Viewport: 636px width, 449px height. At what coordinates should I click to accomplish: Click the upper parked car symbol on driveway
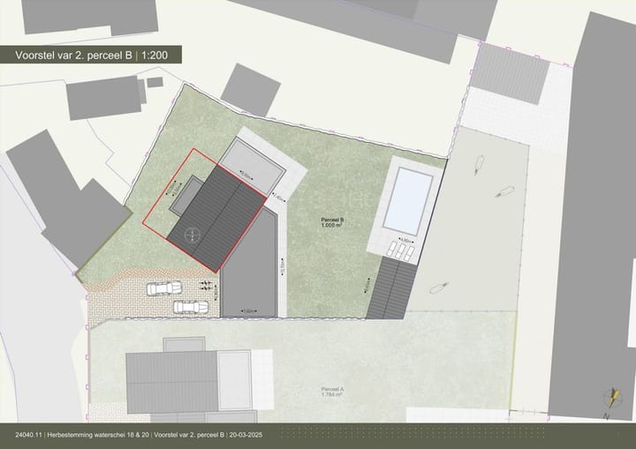click(x=164, y=288)
